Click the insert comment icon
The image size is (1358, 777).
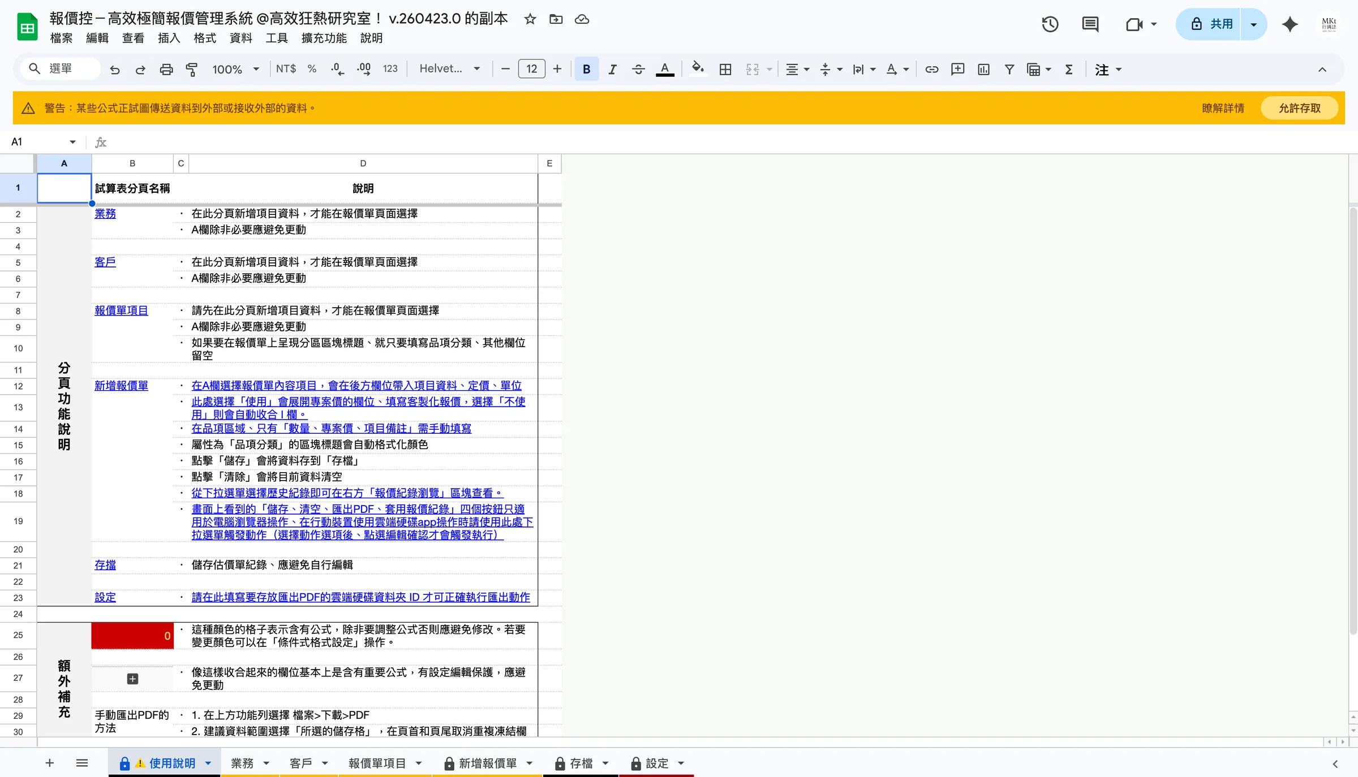[958, 69]
